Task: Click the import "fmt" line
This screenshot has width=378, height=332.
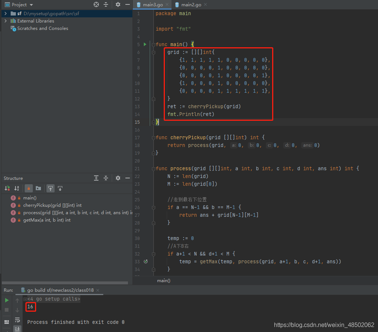Action: pos(173,29)
